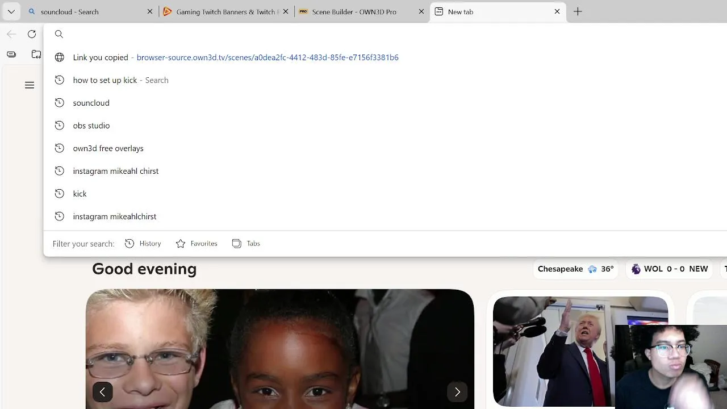This screenshot has height=409, width=727.
Task: Choose 'instagram mikeahlchirst' suggestion
Action: tap(386, 216)
